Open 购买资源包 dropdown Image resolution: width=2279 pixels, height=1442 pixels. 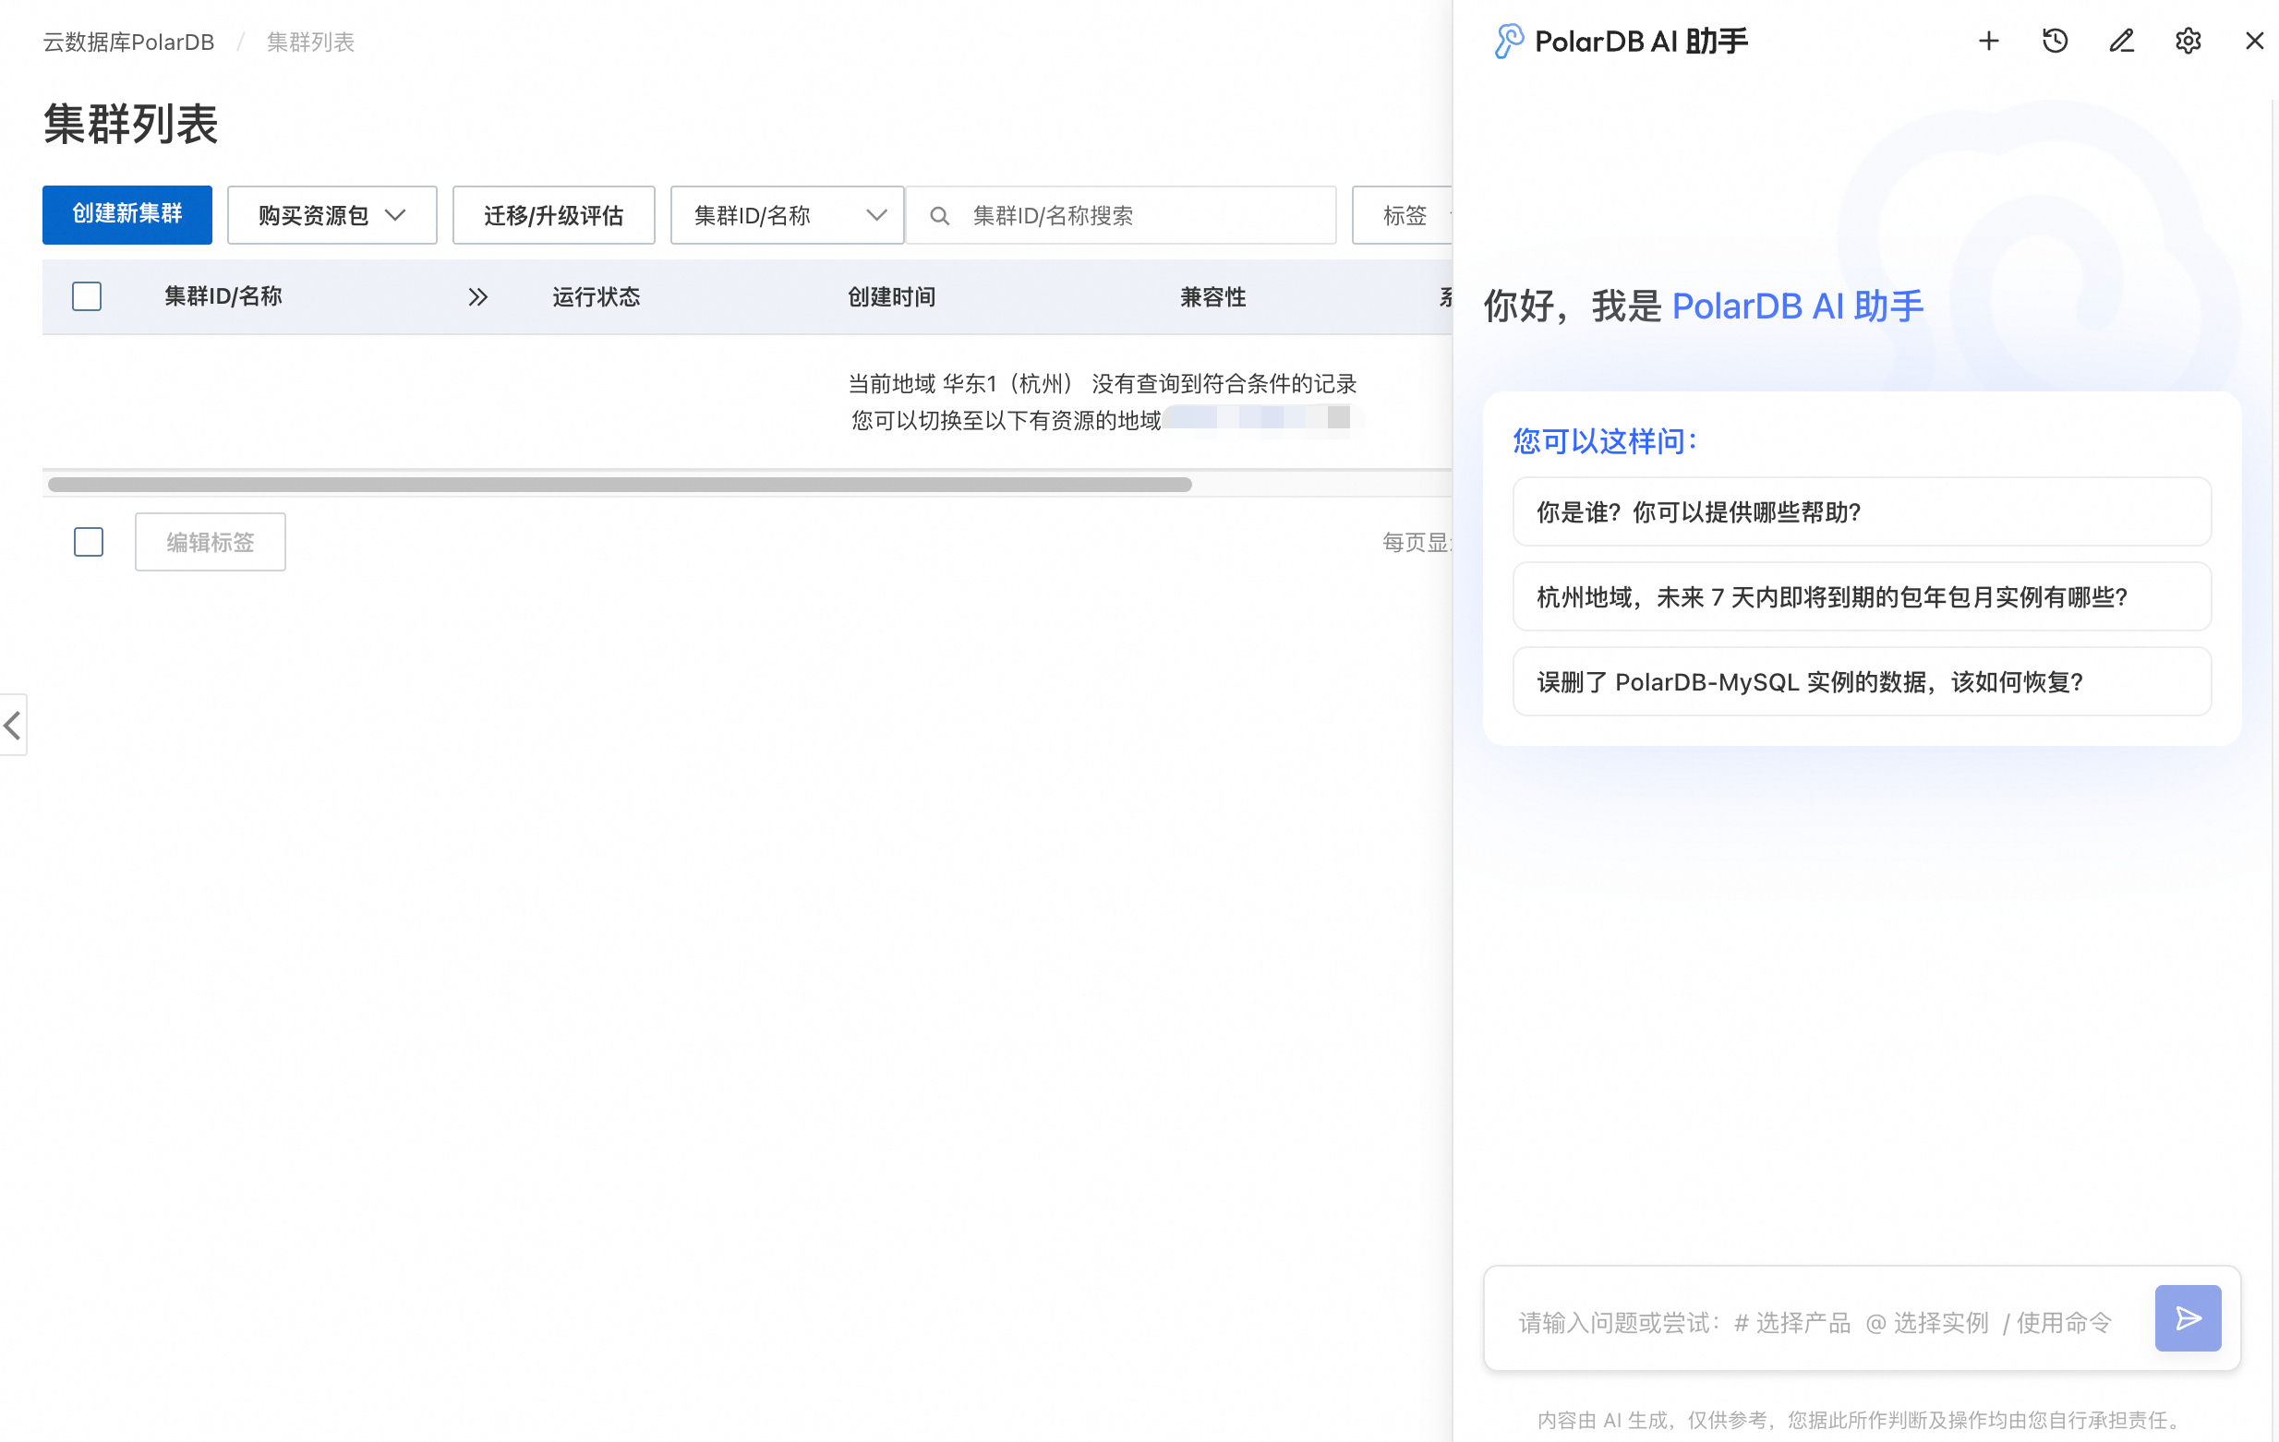coord(332,215)
